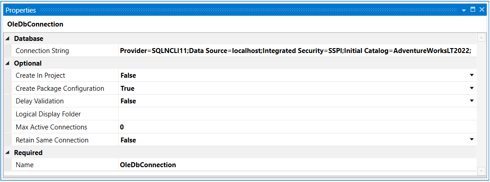Select the Retain Same Connection property label
This screenshot has height=182, width=490.
click(x=52, y=140)
